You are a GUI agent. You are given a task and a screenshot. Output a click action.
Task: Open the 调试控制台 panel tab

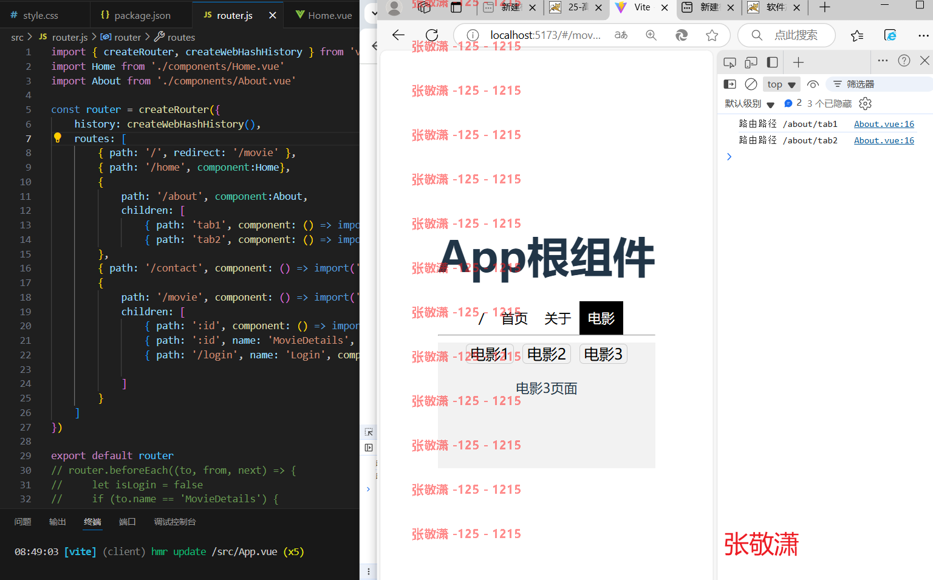(x=175, y=522)
